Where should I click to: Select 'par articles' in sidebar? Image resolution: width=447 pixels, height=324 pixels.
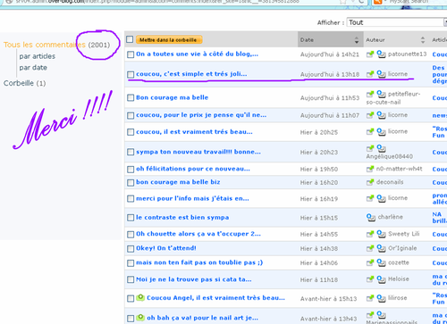click(x=38, y=56)
